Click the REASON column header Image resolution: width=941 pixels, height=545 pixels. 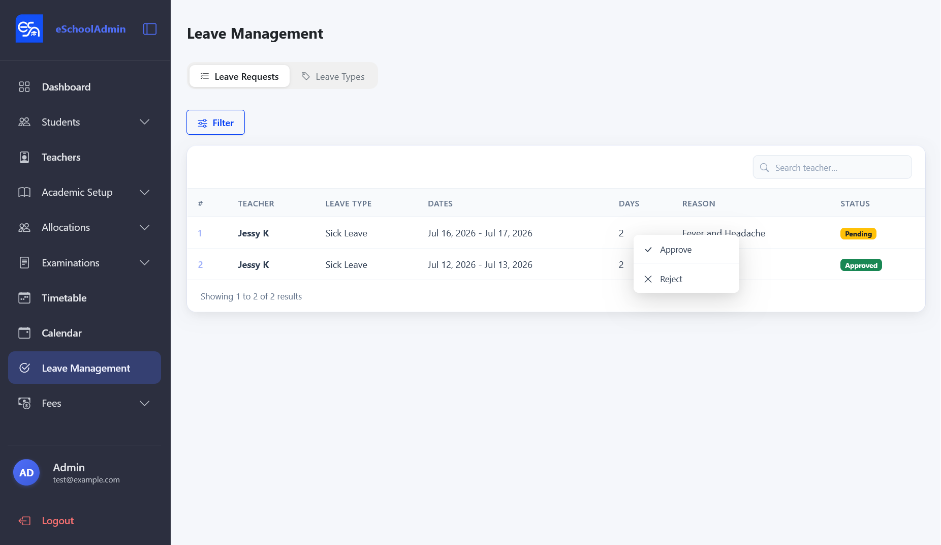699,203
